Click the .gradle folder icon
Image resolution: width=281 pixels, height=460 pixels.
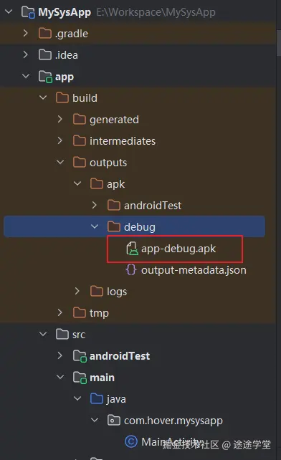pos(45,33)
